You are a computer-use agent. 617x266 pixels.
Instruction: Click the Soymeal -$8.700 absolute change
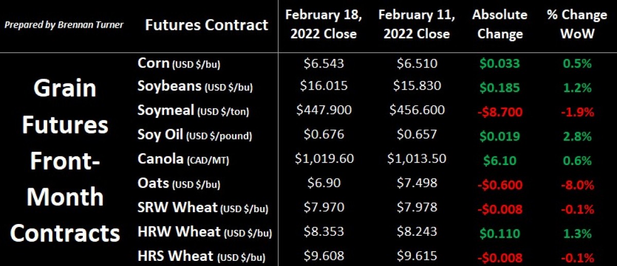(x=500, y=110)
